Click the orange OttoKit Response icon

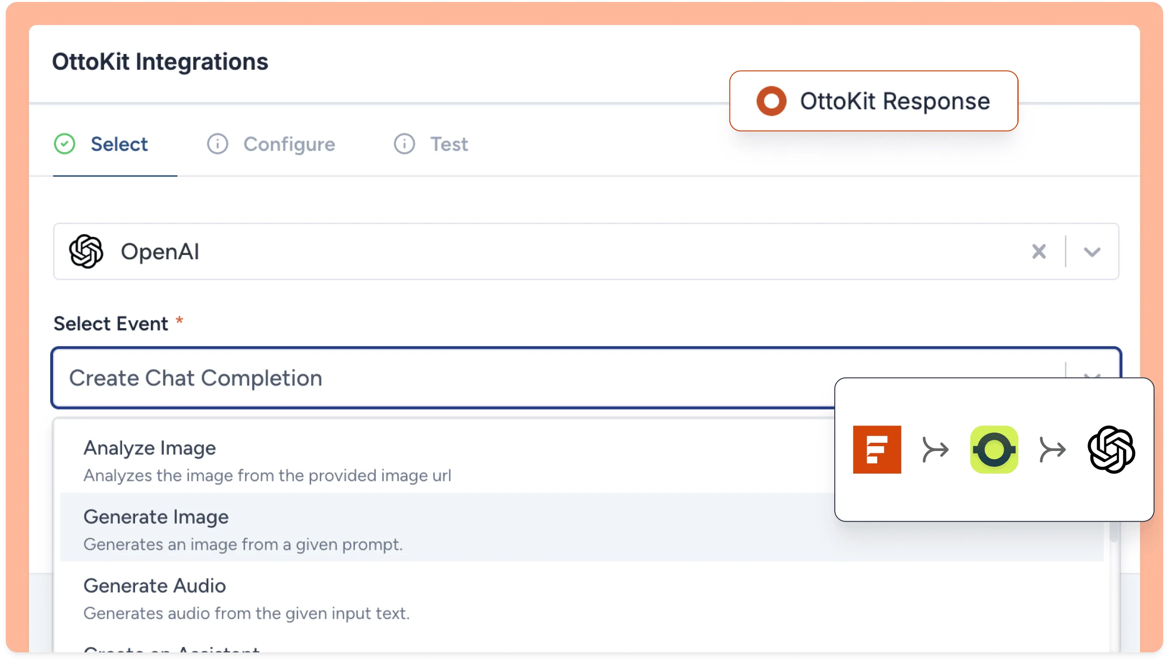[771, 101]
